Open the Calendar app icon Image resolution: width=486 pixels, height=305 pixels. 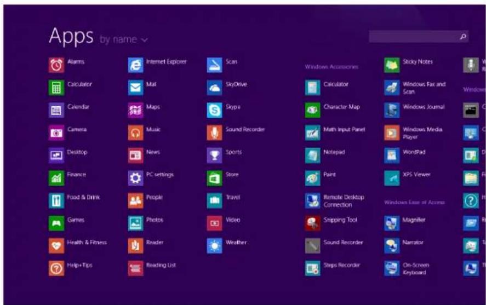tap(56, 110)
